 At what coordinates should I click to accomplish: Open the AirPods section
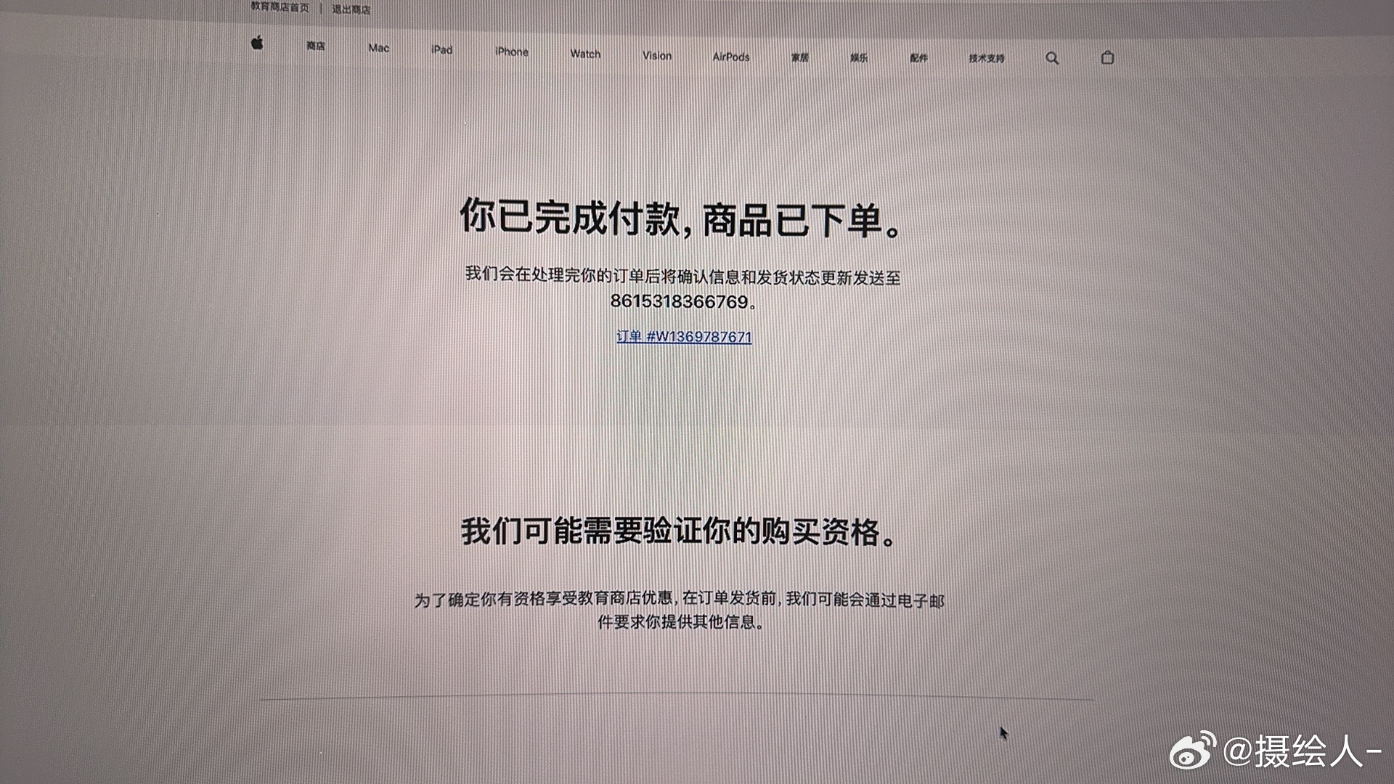[730, 57]
